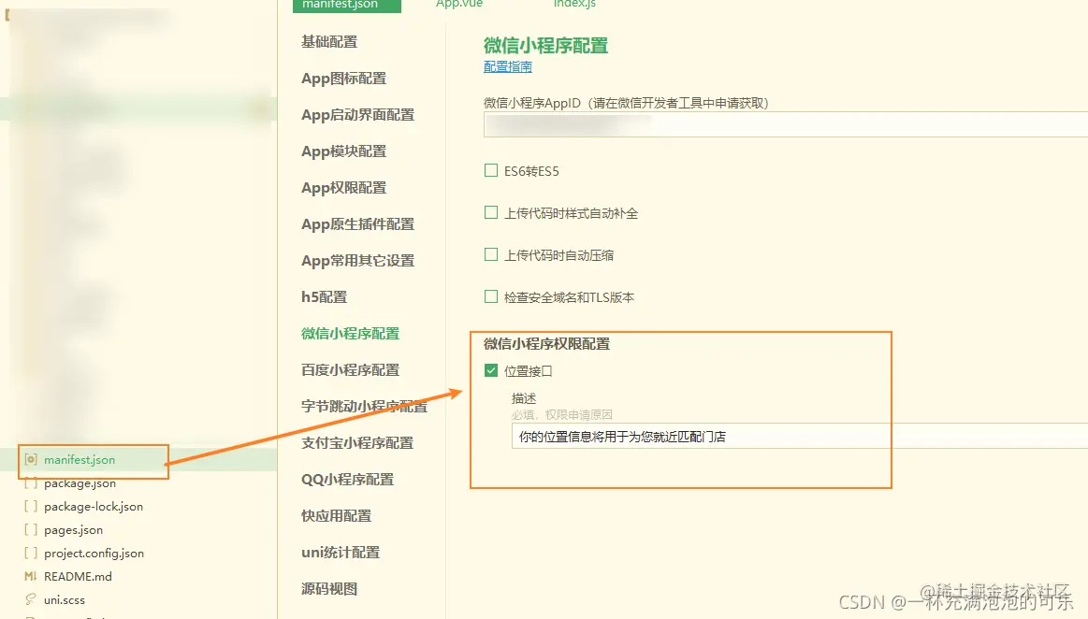1088x619 pixels.
Task: Select pages.json in the file tree
Action: click(74, 529)
